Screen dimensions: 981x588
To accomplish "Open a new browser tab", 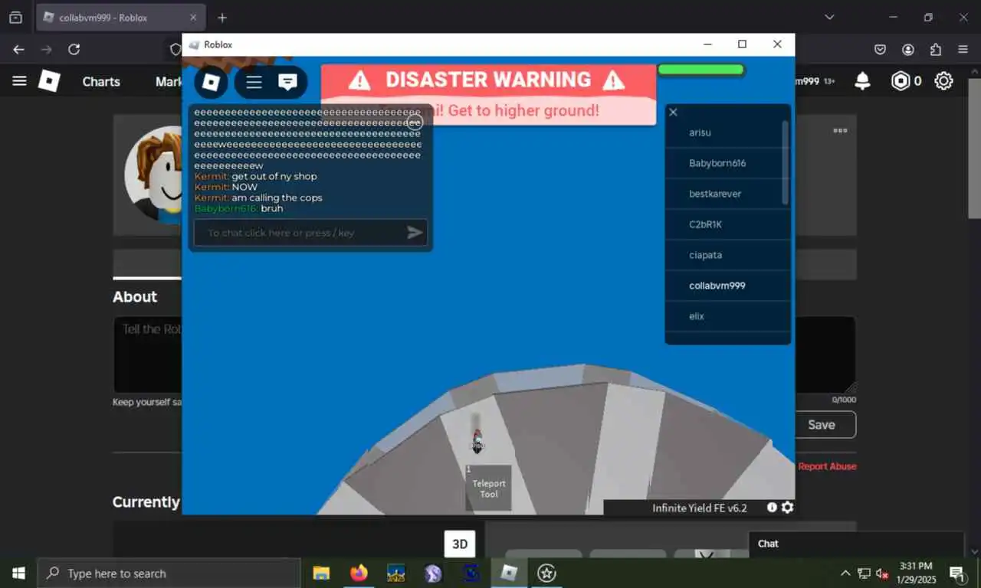I will (x=222, y=18).
